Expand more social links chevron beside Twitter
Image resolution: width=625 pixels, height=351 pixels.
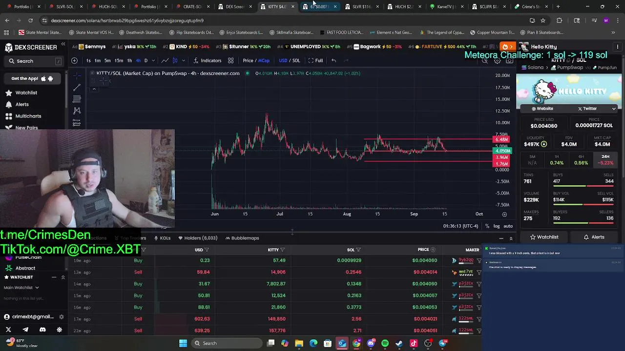[x=614, y=109]
